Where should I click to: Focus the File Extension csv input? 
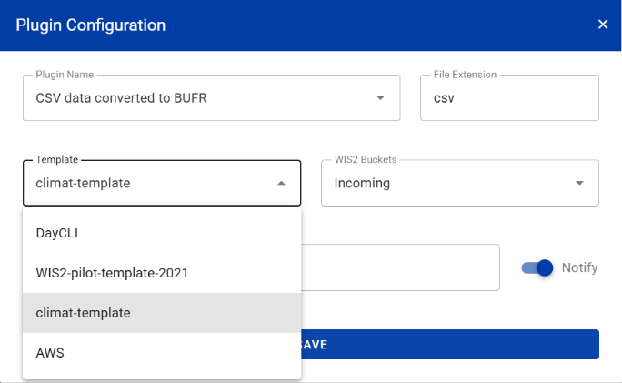click(509, 97)
